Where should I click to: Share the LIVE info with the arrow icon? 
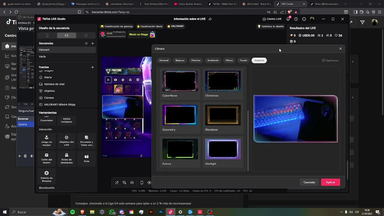click(x=210, y=19)
